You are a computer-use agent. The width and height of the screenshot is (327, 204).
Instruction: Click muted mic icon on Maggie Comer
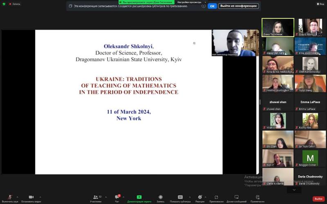pos(297,165)
